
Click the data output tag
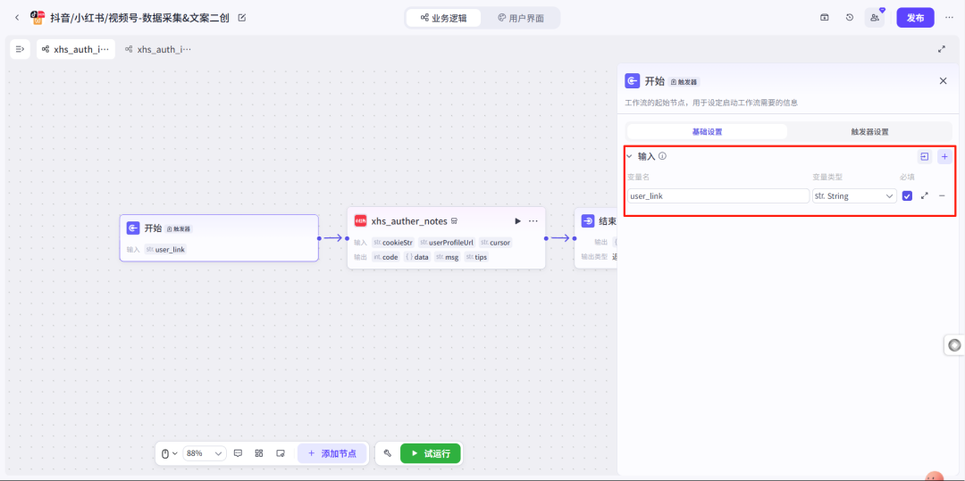pos(417,257)
